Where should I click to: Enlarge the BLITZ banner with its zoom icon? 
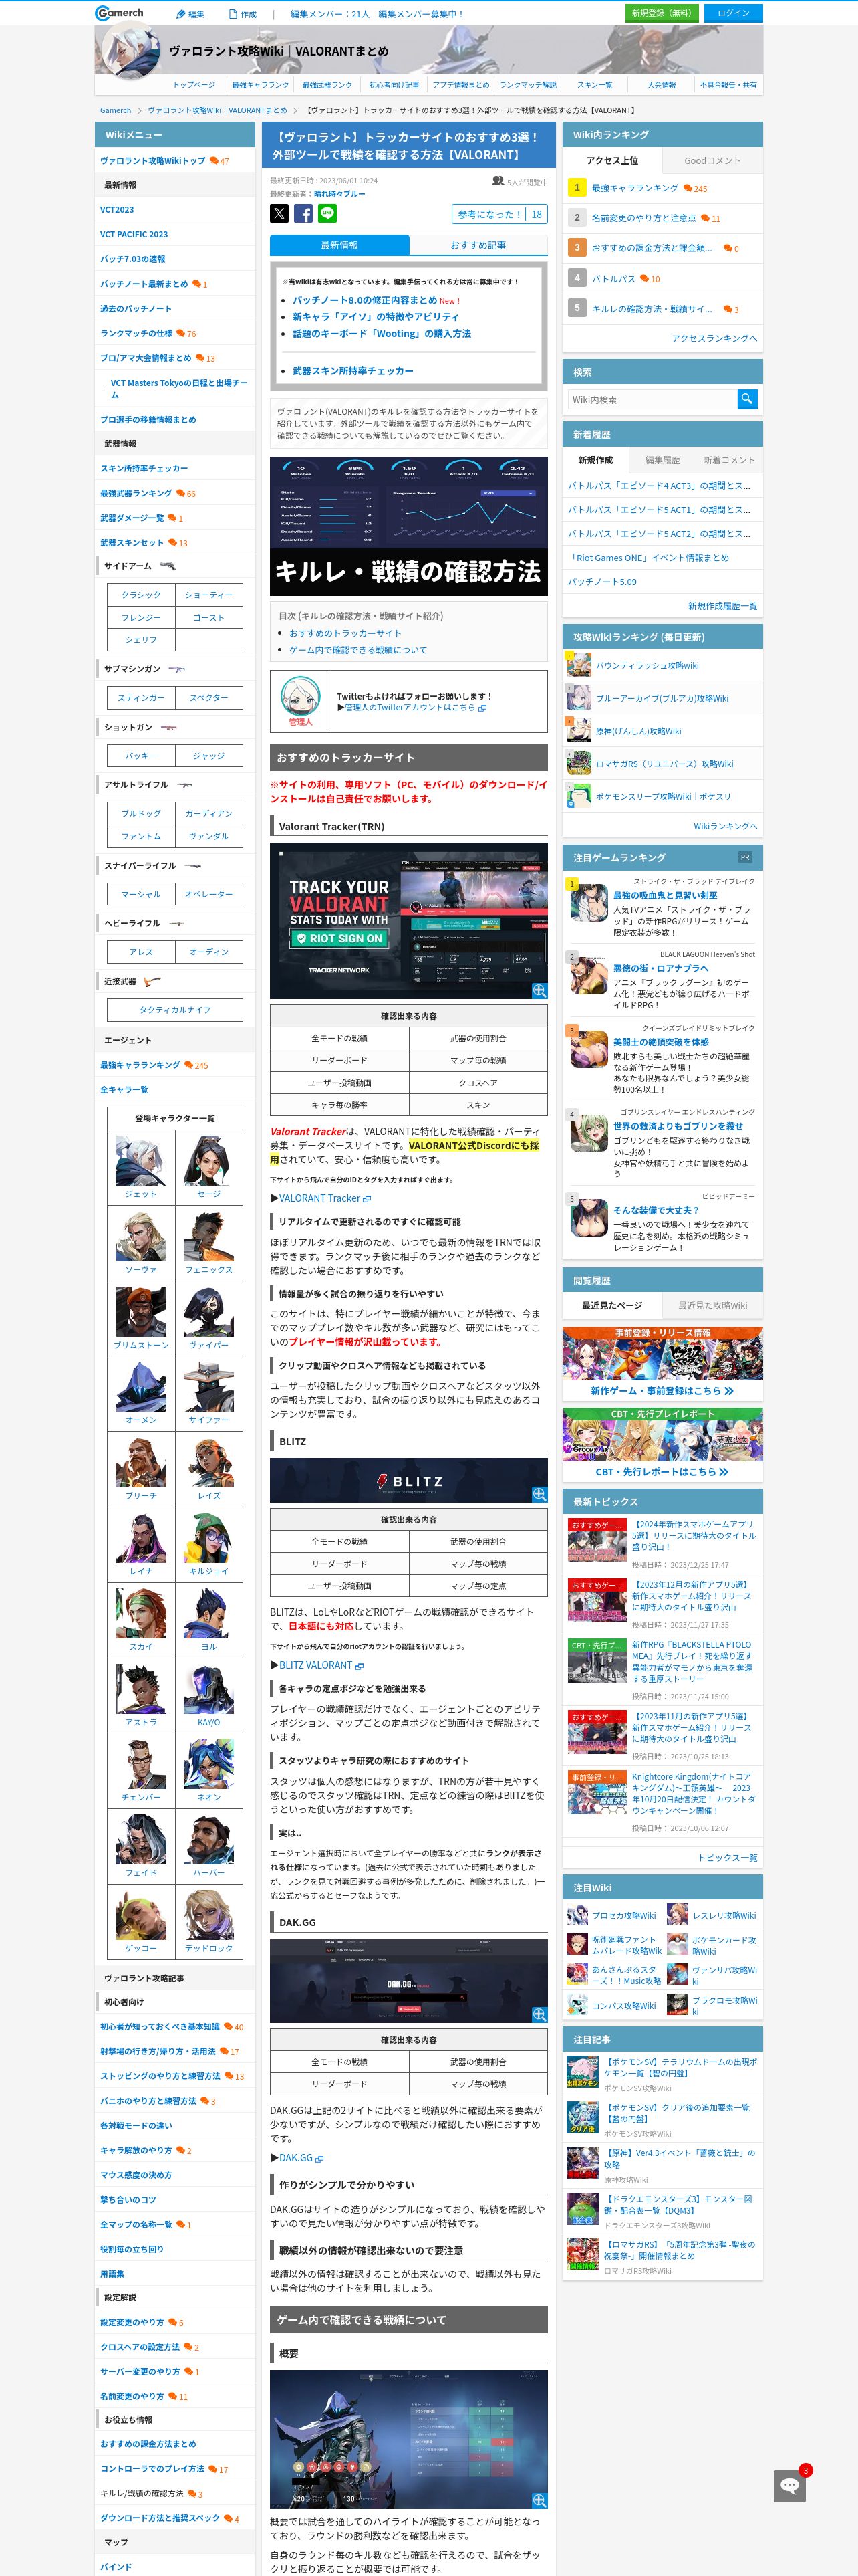tap(539, 1493)
